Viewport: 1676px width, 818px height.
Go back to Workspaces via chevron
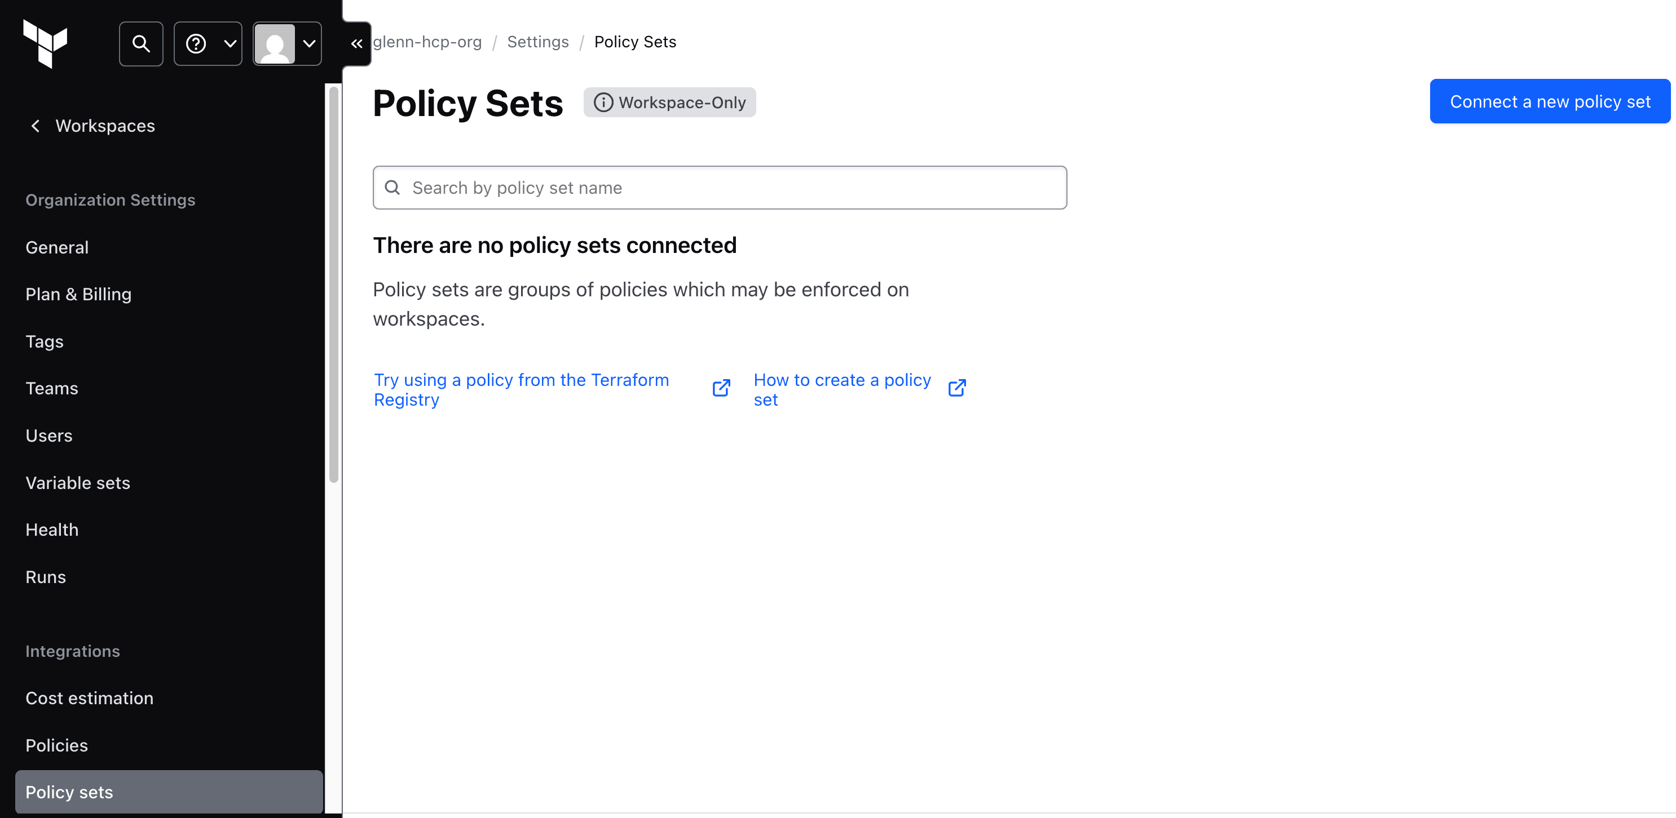coord(36,126)
